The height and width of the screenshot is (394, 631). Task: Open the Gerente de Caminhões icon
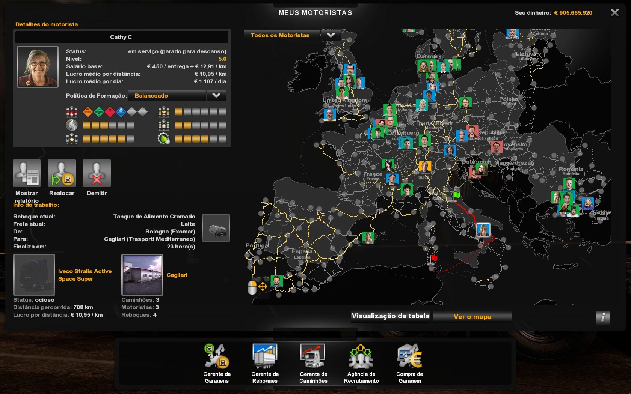click(313, 356)
